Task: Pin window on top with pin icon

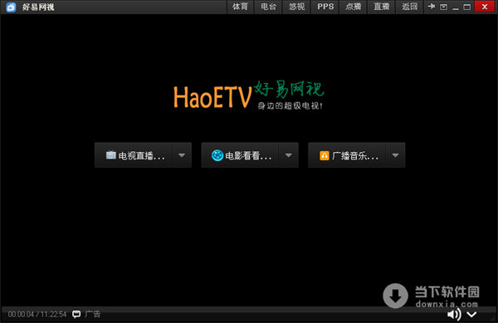Action: pyautogui.click(x=432, y=7)
